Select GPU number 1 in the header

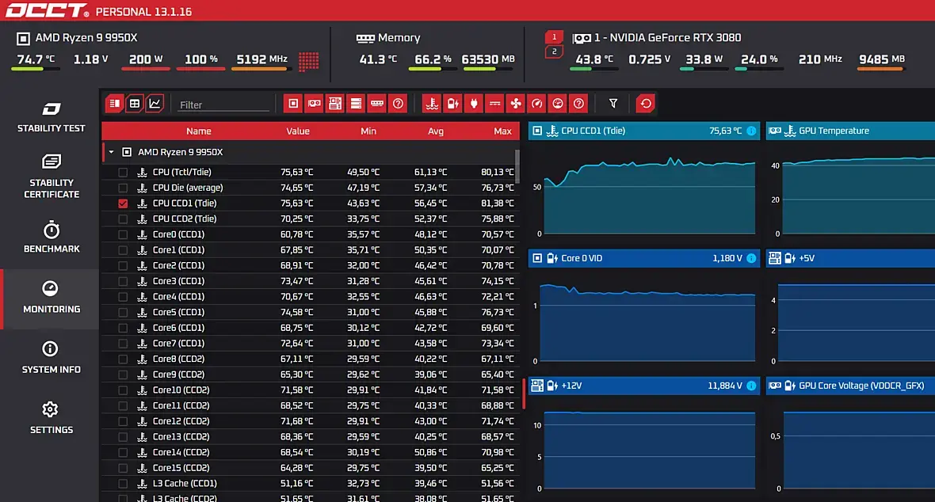(554, 37)
